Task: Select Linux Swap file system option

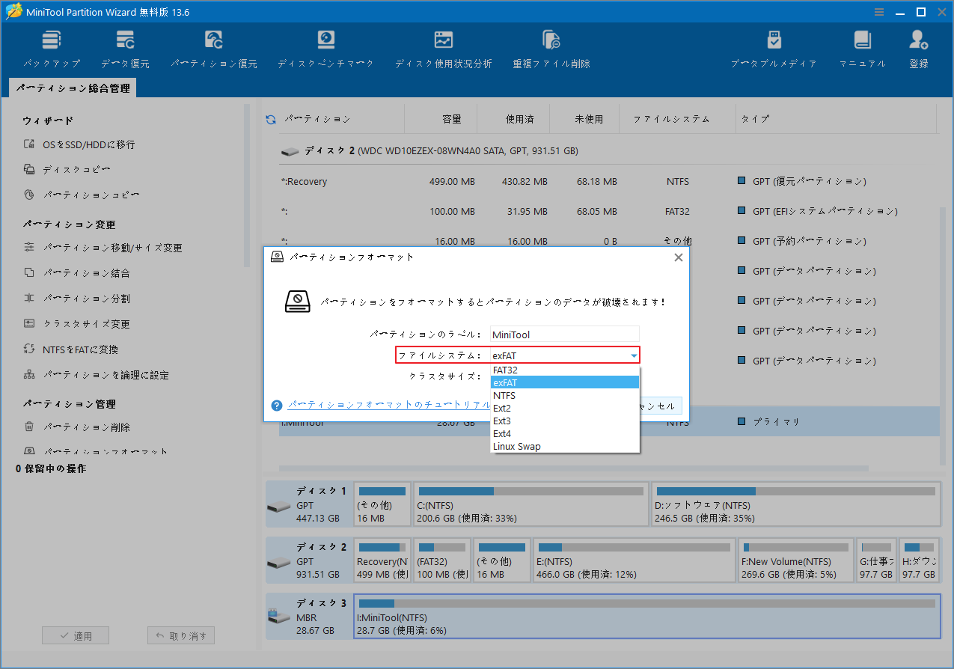Action: click(516, 446)
